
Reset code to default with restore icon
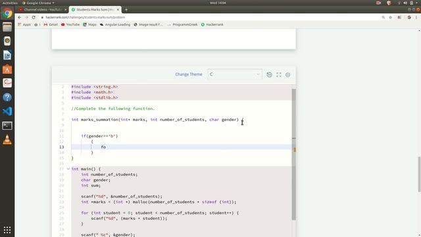(x=269, y=74)
